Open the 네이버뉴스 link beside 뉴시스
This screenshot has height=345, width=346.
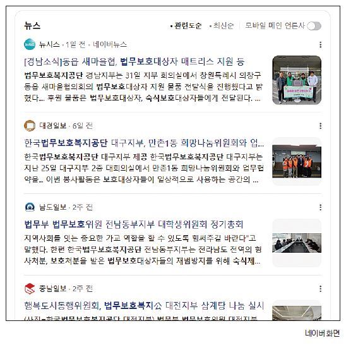coord(110,45)
